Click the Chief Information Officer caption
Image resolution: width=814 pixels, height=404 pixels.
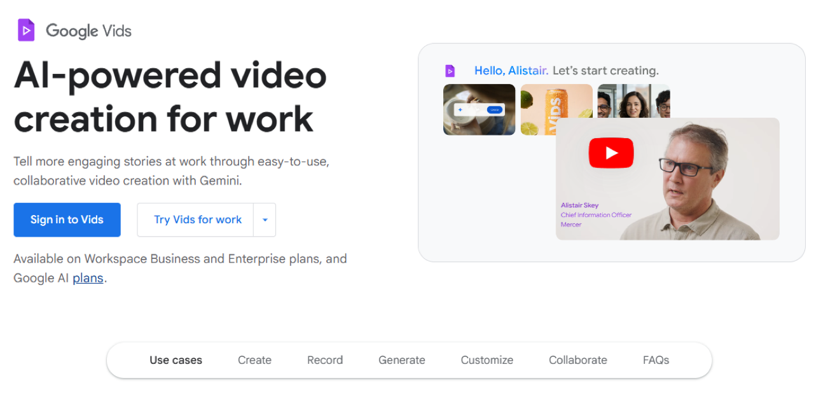click(597, 215)
